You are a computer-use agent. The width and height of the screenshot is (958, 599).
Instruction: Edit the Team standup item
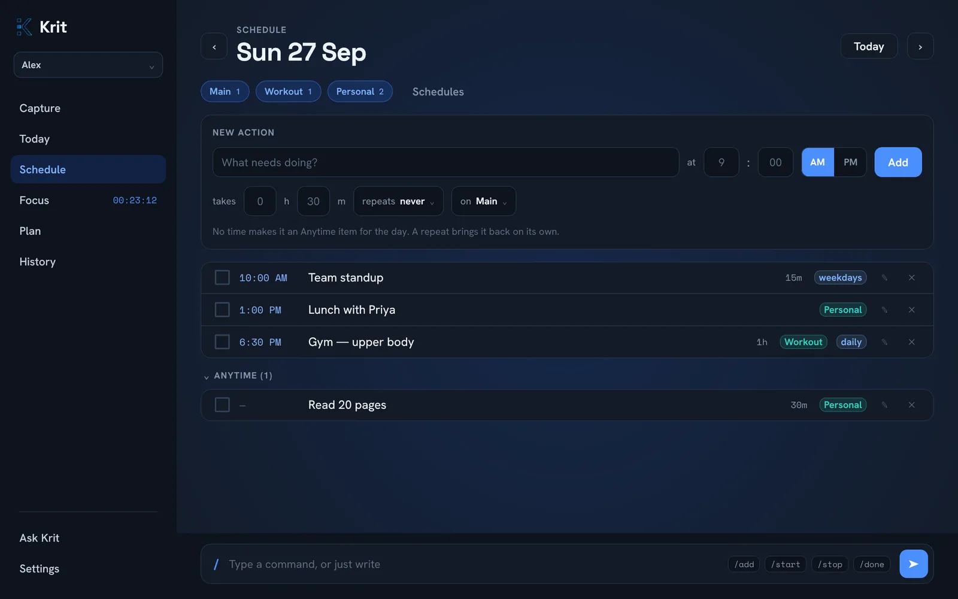pos(884,278)
